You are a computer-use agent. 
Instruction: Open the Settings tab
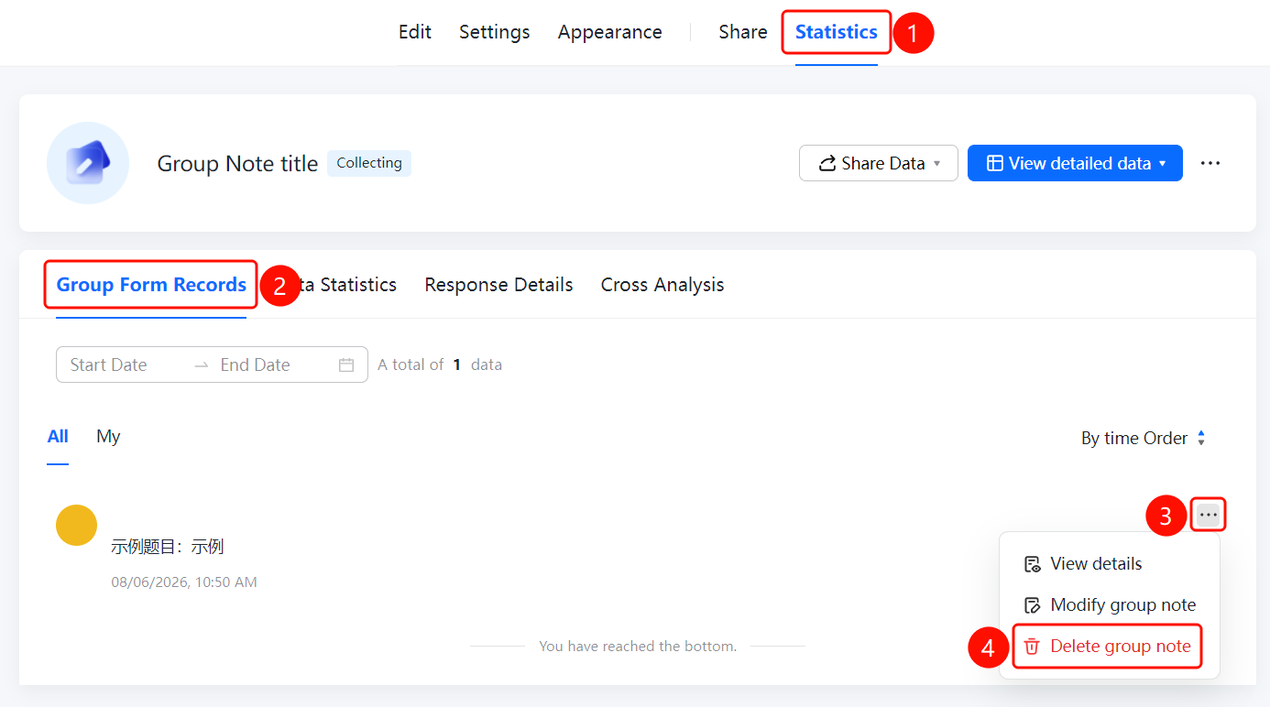(x=494, y=32)
